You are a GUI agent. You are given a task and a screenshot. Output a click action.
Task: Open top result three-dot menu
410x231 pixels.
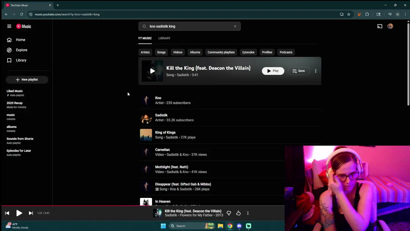pyautogui.click(x=316, y=71)
